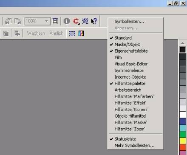Image resolution: width=187 pixels, height=155 pixels.
Task: Toggle the Statusleiste entry
Action: pyautogui.click(x=136, y=139)
